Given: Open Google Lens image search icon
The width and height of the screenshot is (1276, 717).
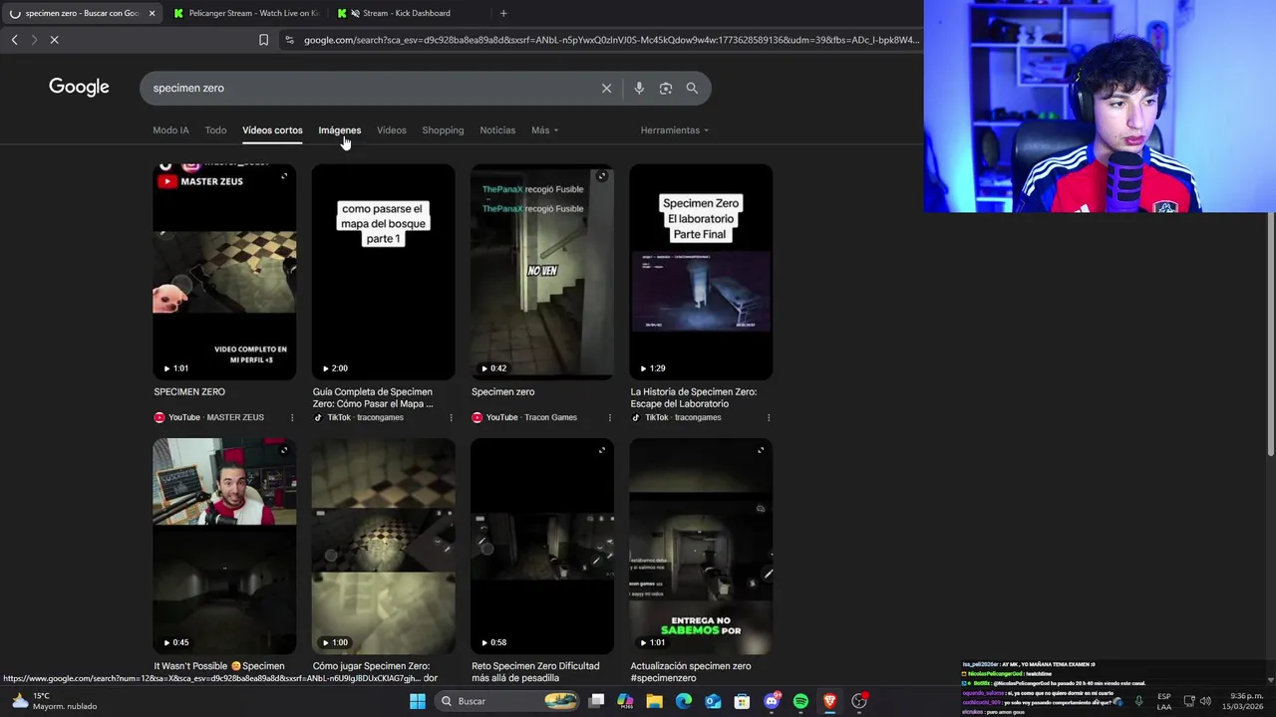Looking at the screenshot, I should click(x=666, y=88).
